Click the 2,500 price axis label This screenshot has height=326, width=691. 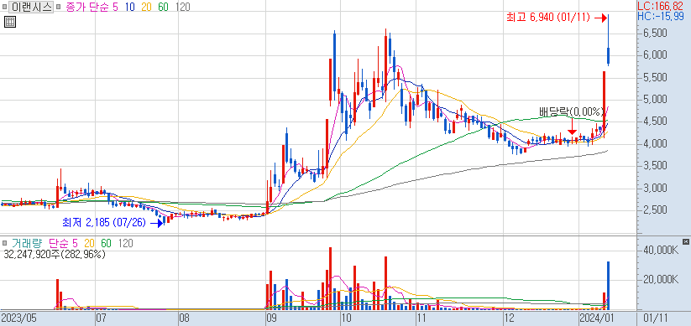[654, 210]
